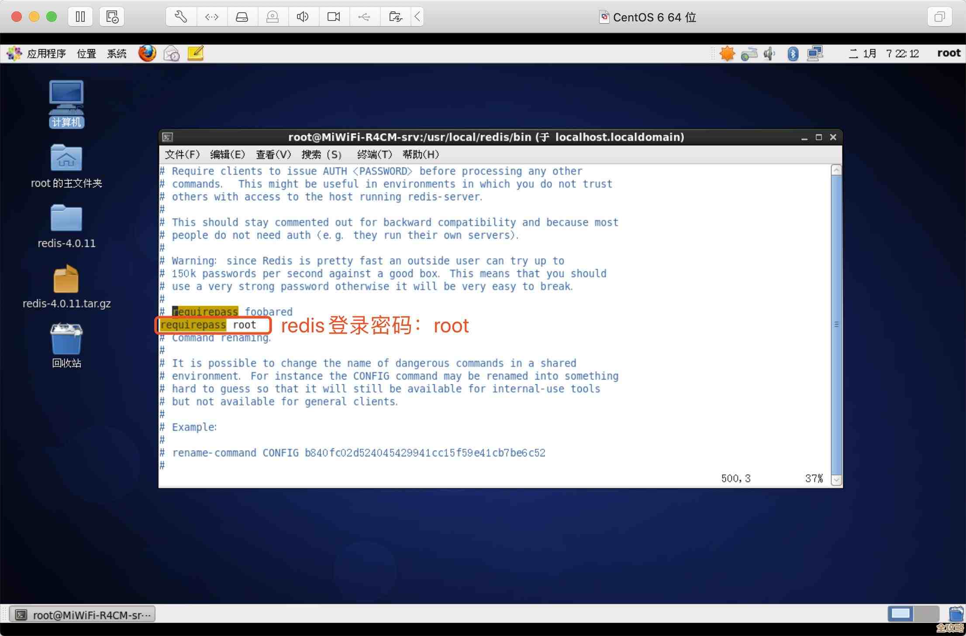Open terminal 终端(T) menu
The image size is (966, 636).
374,154
